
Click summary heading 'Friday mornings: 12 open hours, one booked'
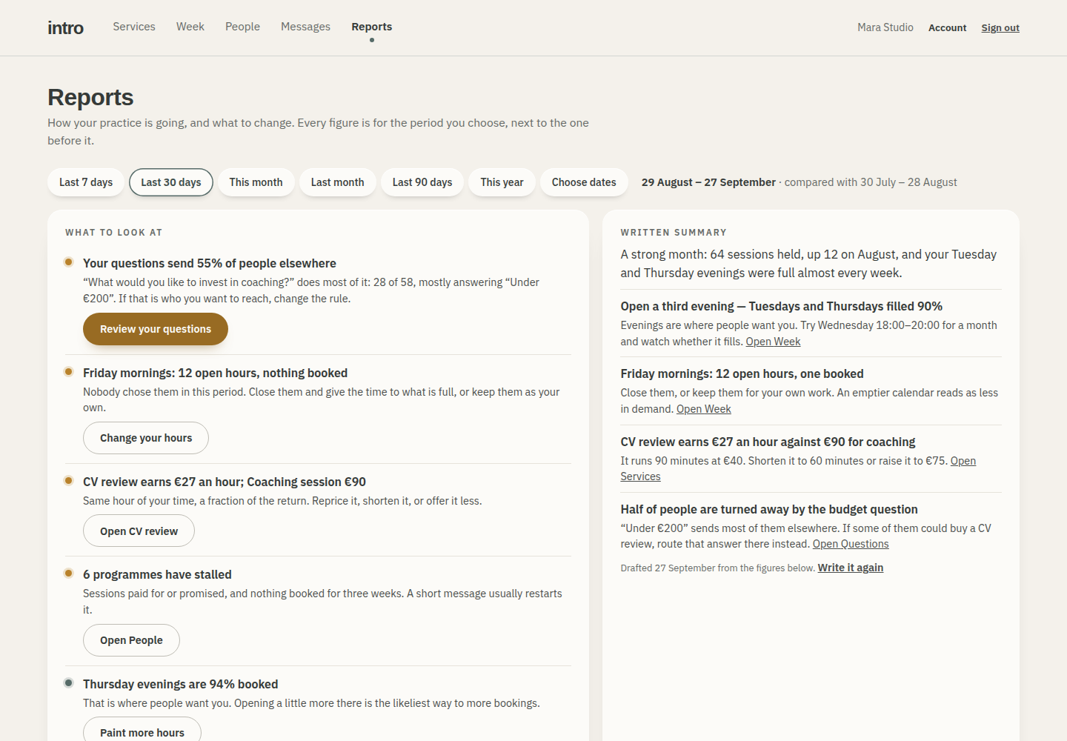click(742, 373)
